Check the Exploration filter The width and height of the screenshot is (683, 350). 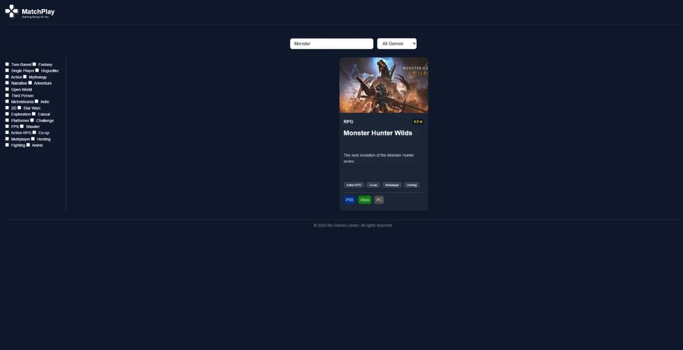(7, 114)
